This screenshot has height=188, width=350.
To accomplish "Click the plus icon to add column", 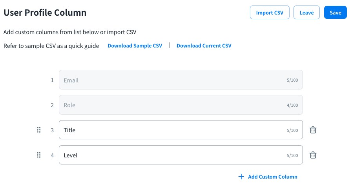I will 241,177.
